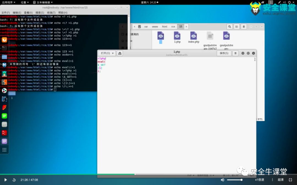Play the video with the play button
This screenshot has height=185, width=297.
click(x=5, y=180)
